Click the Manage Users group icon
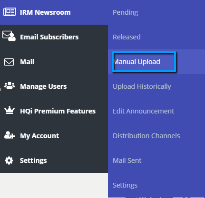The image size is (205, 198). click(10, 85)
